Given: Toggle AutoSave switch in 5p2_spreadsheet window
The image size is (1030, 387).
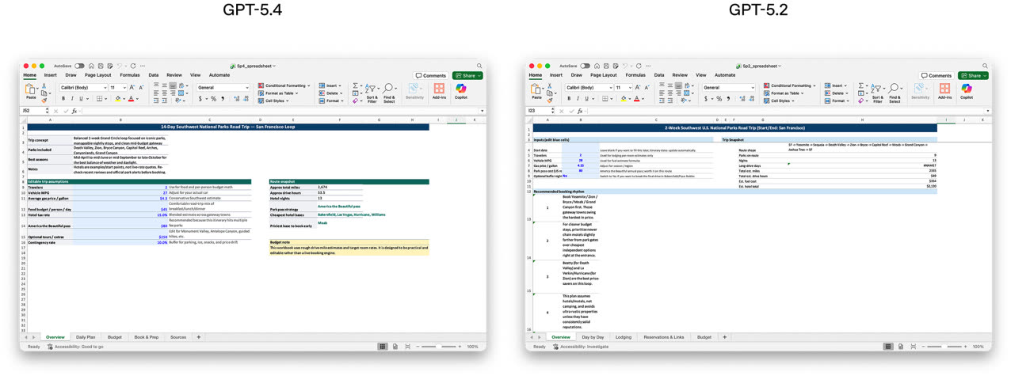Looking at the screenshot, I should tap(585, 66).
